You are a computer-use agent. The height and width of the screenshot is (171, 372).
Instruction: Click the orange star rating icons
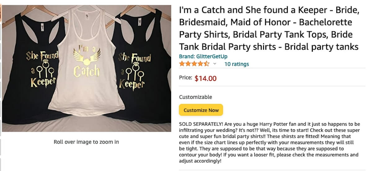click(194, 64)
